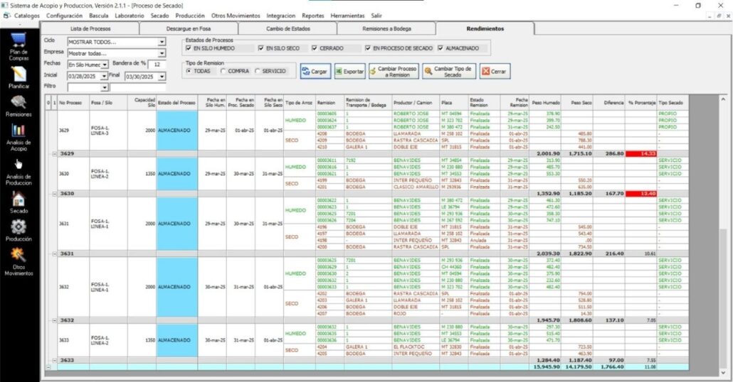Click the Producción gear icon
733x382 pixels.
pos(19,227)
